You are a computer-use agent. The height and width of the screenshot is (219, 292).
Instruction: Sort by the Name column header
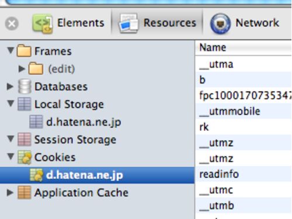(x=244, y=48)
